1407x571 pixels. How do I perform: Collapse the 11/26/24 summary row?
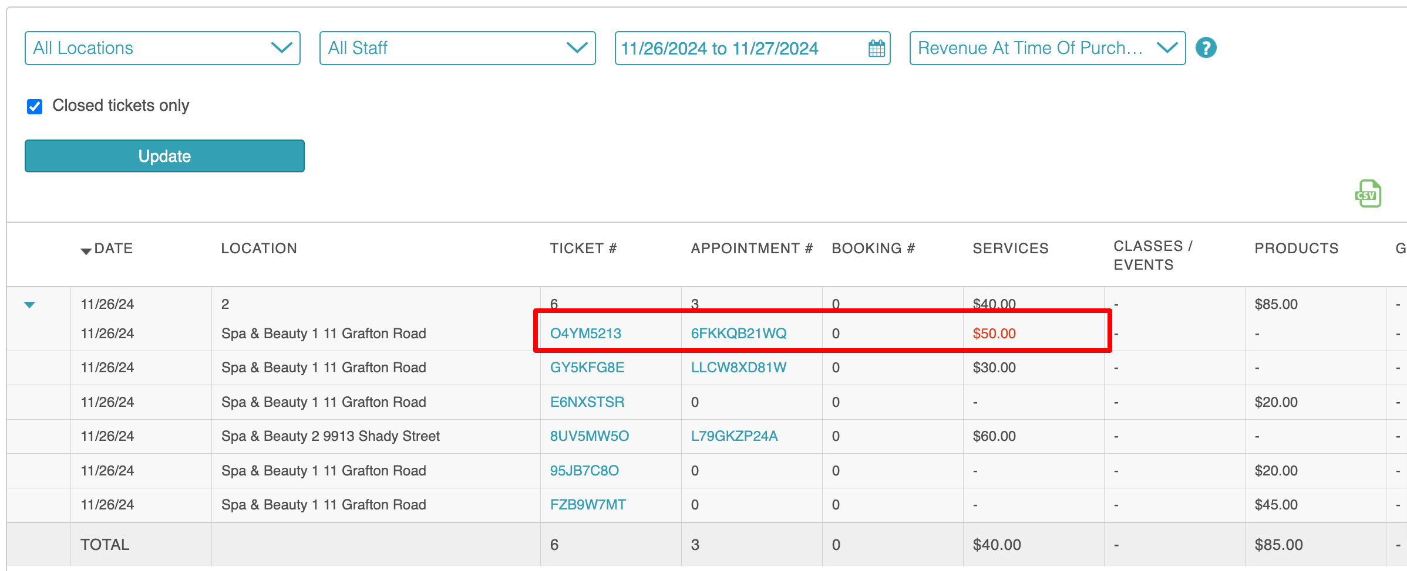coord(29,305)
